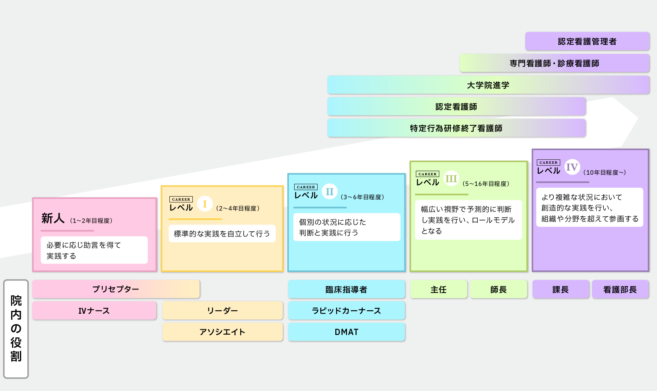The width and height of the screenshot is (657, 391).
Task: Click the 認定看護管理者 purple bar
Action: [x=587, y=41]
